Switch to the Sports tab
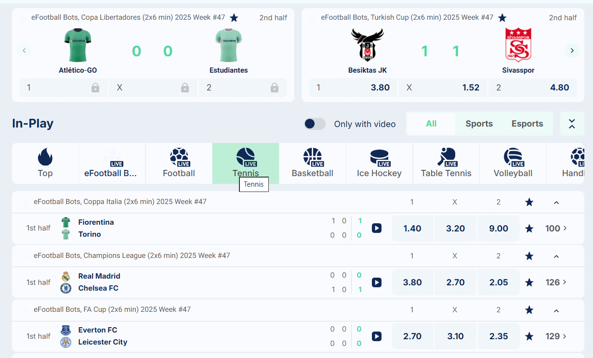 click(x=479, y=124)
